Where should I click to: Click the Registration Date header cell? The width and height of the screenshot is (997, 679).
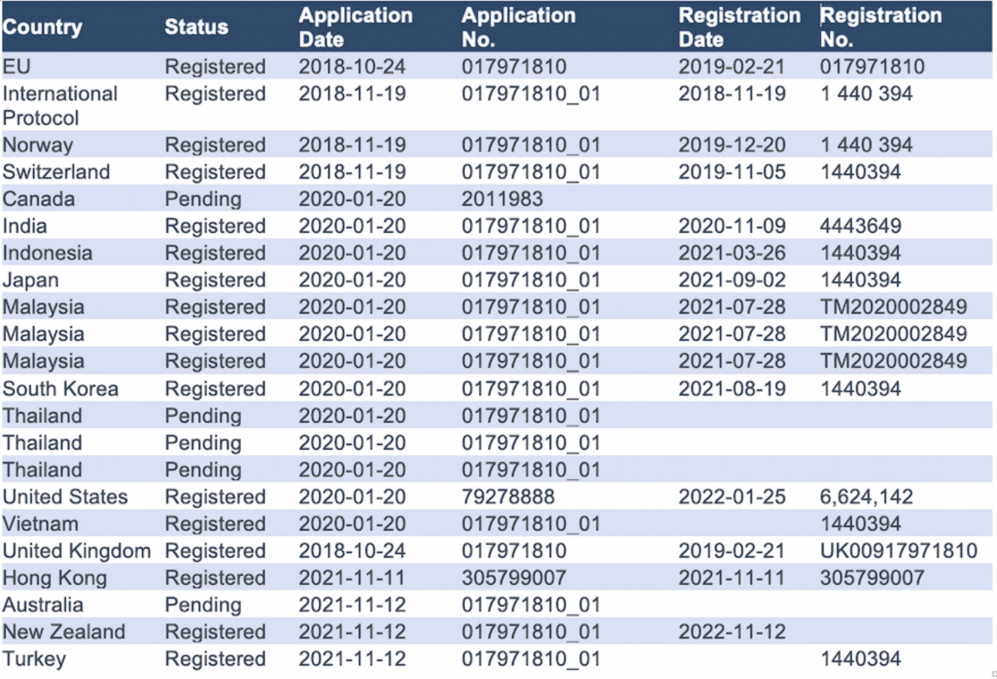[x=739, y=27]
